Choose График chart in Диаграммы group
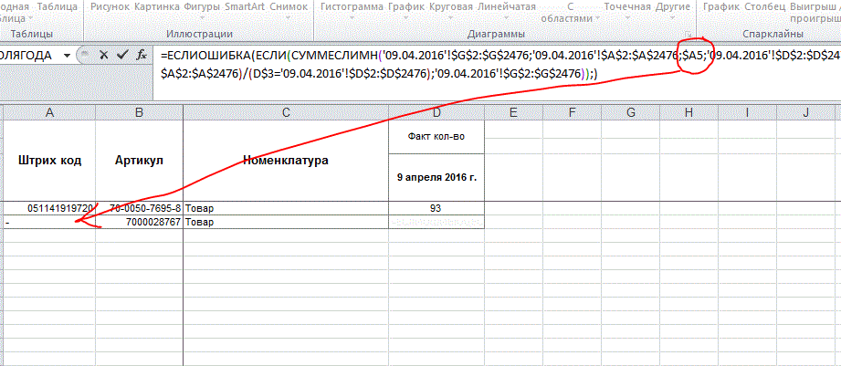Image resolution: width=841 pixels, height=366 pixels. pyautogui.click(x=406, y=12)
